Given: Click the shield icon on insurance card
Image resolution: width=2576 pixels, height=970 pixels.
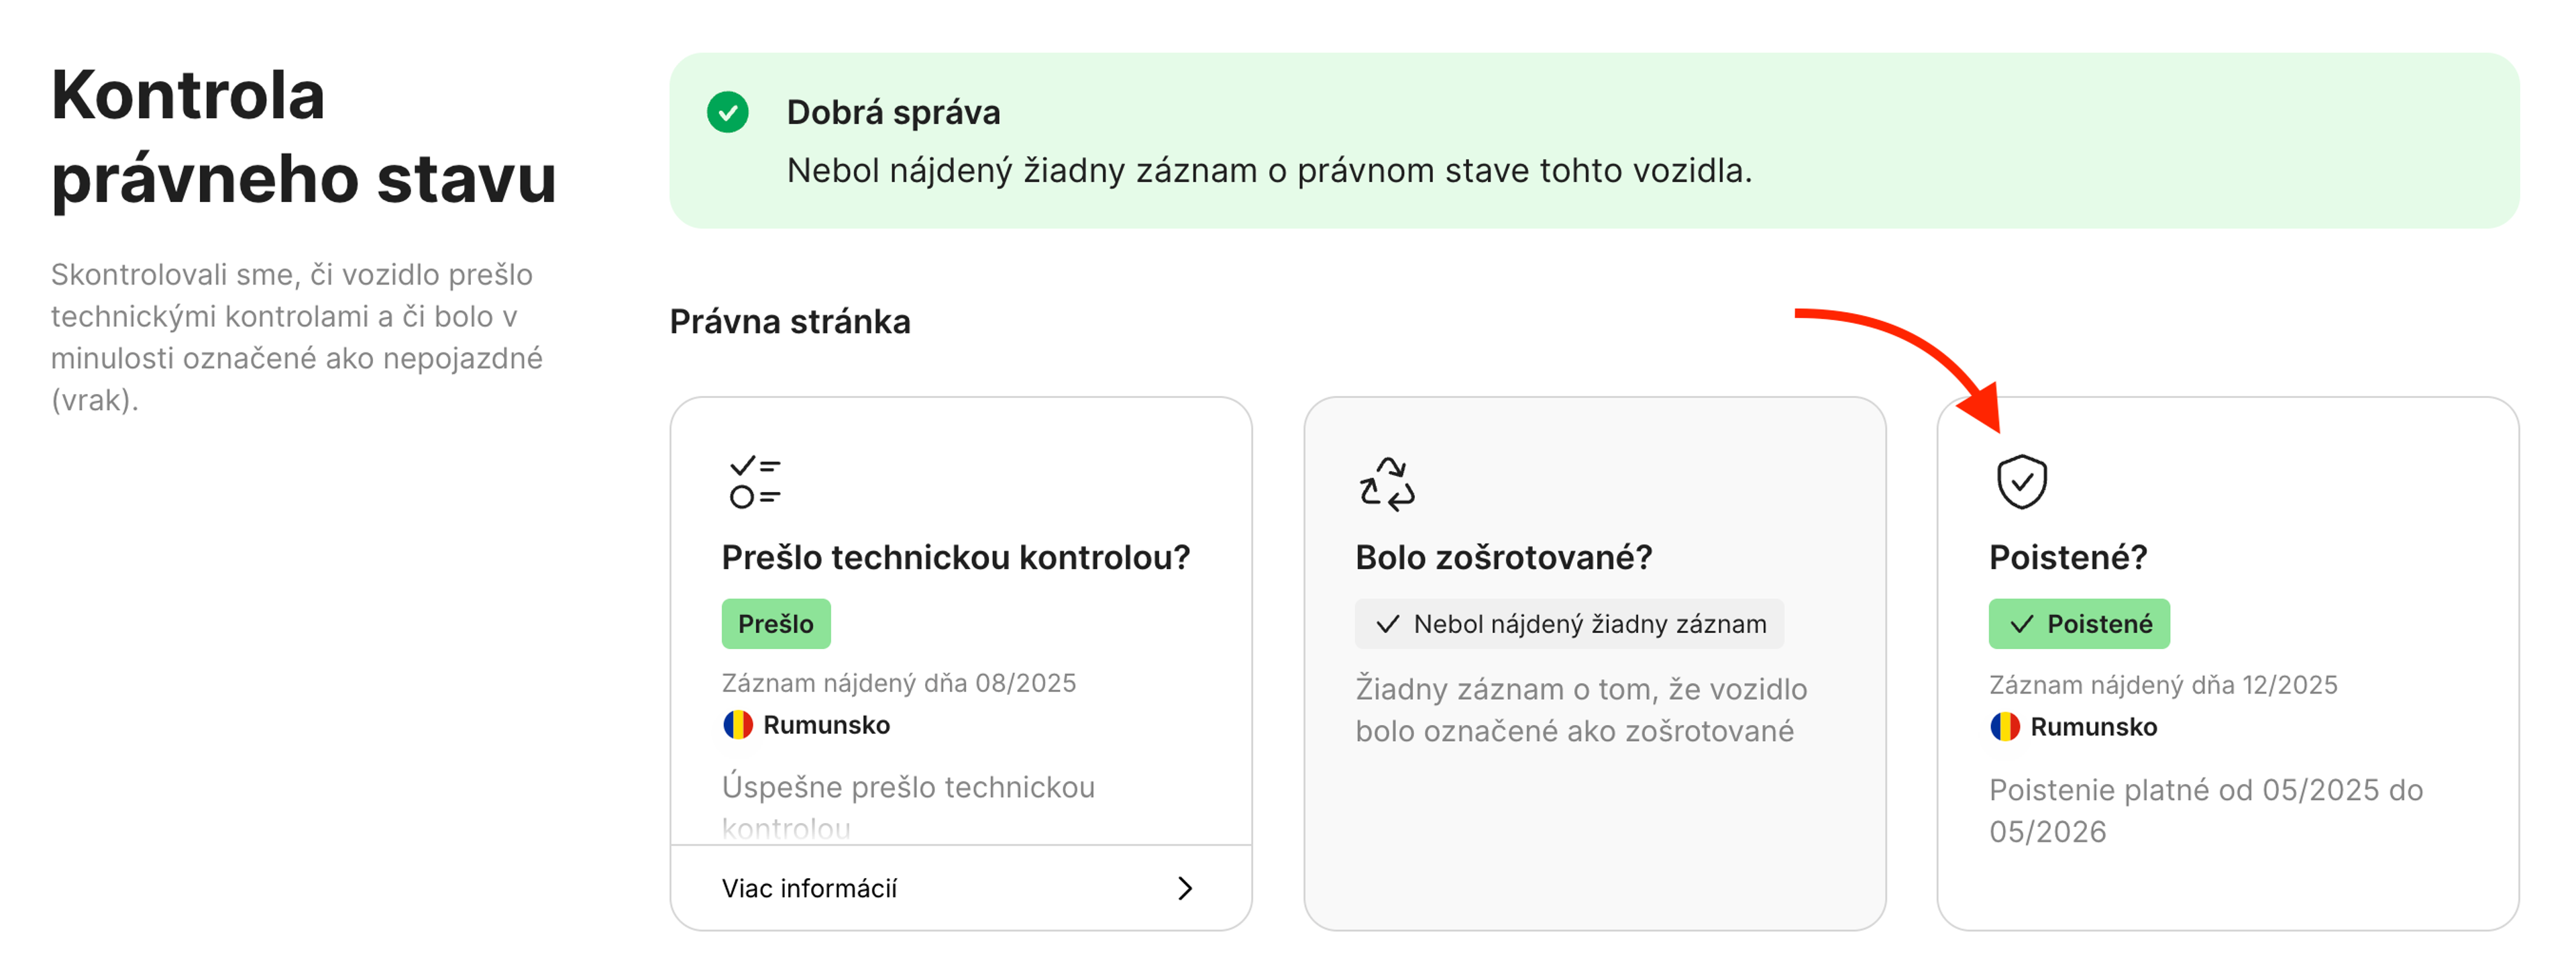Looking at the screenshot, I should coord(2022,481).
